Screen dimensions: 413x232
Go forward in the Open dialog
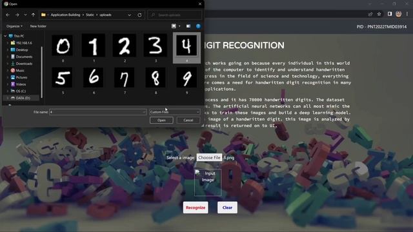click(x=17, y=15)
